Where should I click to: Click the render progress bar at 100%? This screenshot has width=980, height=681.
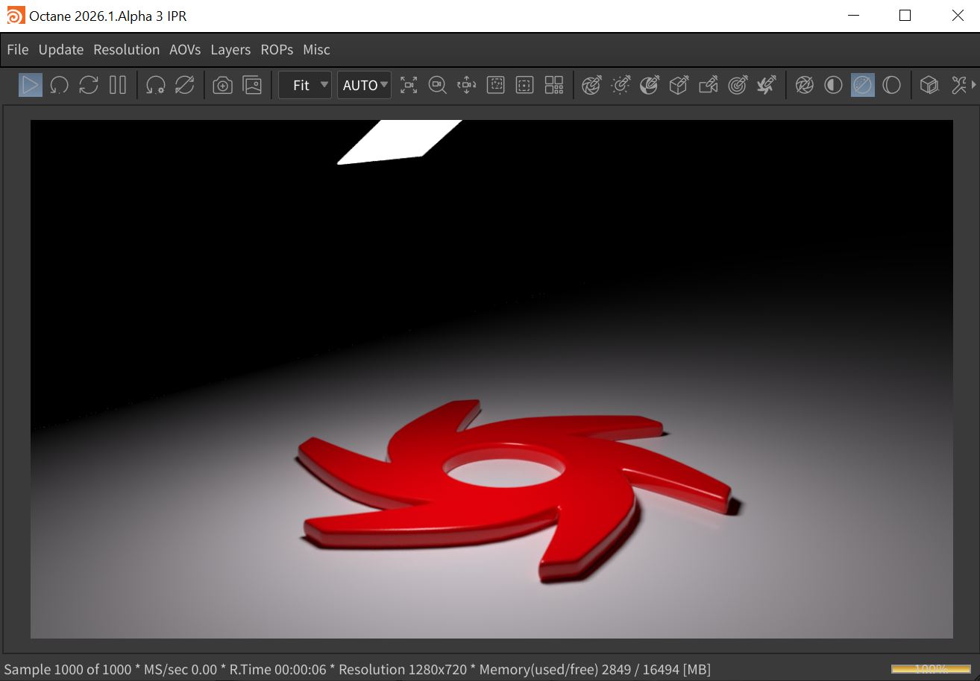[930, 669]
